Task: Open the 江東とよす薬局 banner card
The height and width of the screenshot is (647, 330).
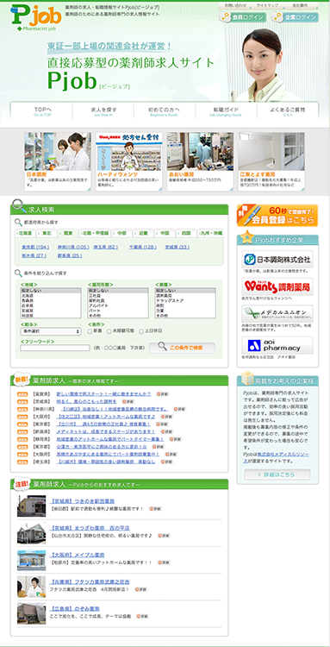Action: 271,161
